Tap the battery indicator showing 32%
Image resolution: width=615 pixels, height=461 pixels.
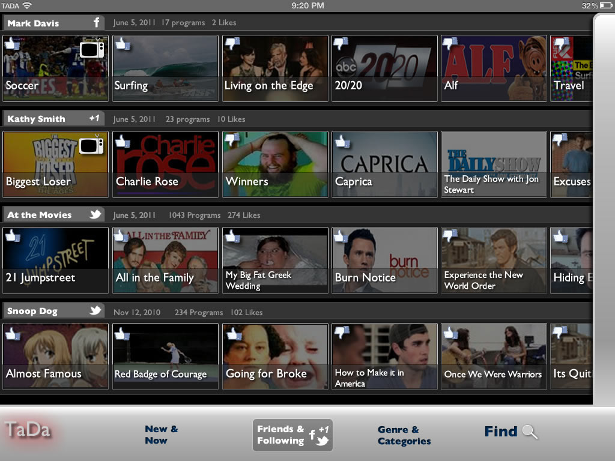coord(605,5)
